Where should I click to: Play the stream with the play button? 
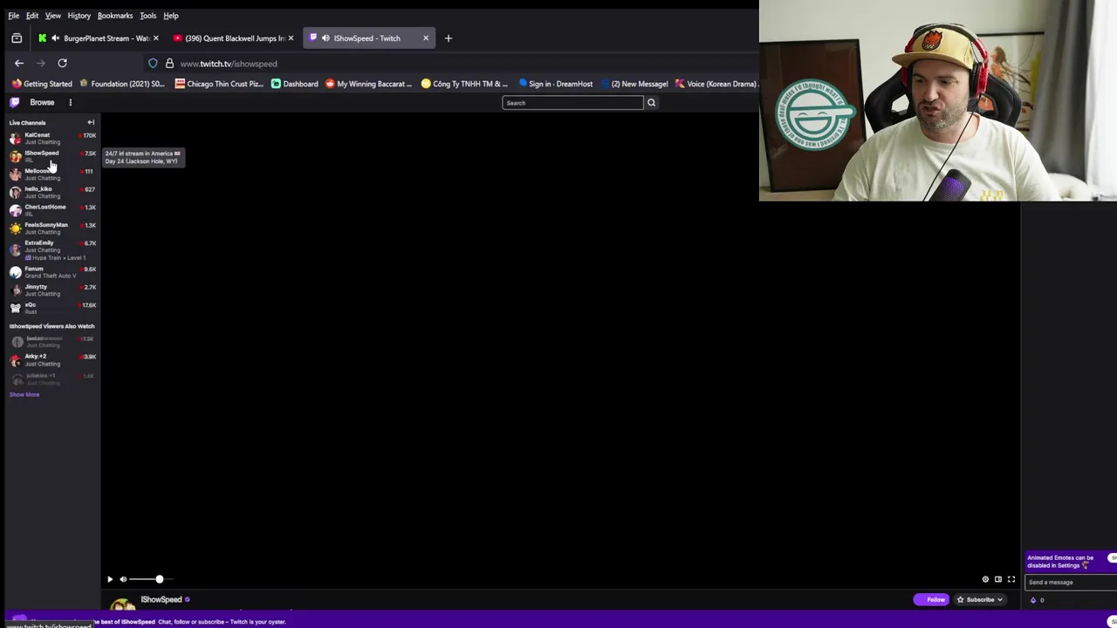tap(110, 579)
